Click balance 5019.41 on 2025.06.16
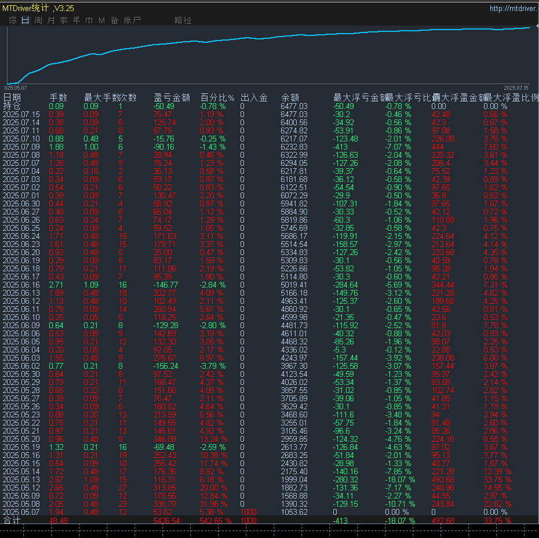This screenshot has height=538, width=539. tap(294, 285)
